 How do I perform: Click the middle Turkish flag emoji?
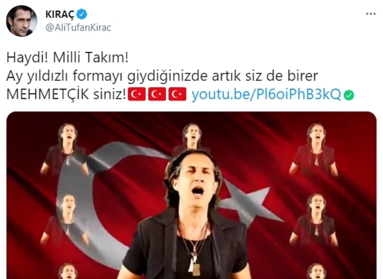pos(157,95)
